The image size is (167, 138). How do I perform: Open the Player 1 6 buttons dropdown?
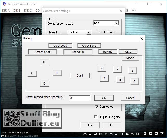tap(89, 32)
